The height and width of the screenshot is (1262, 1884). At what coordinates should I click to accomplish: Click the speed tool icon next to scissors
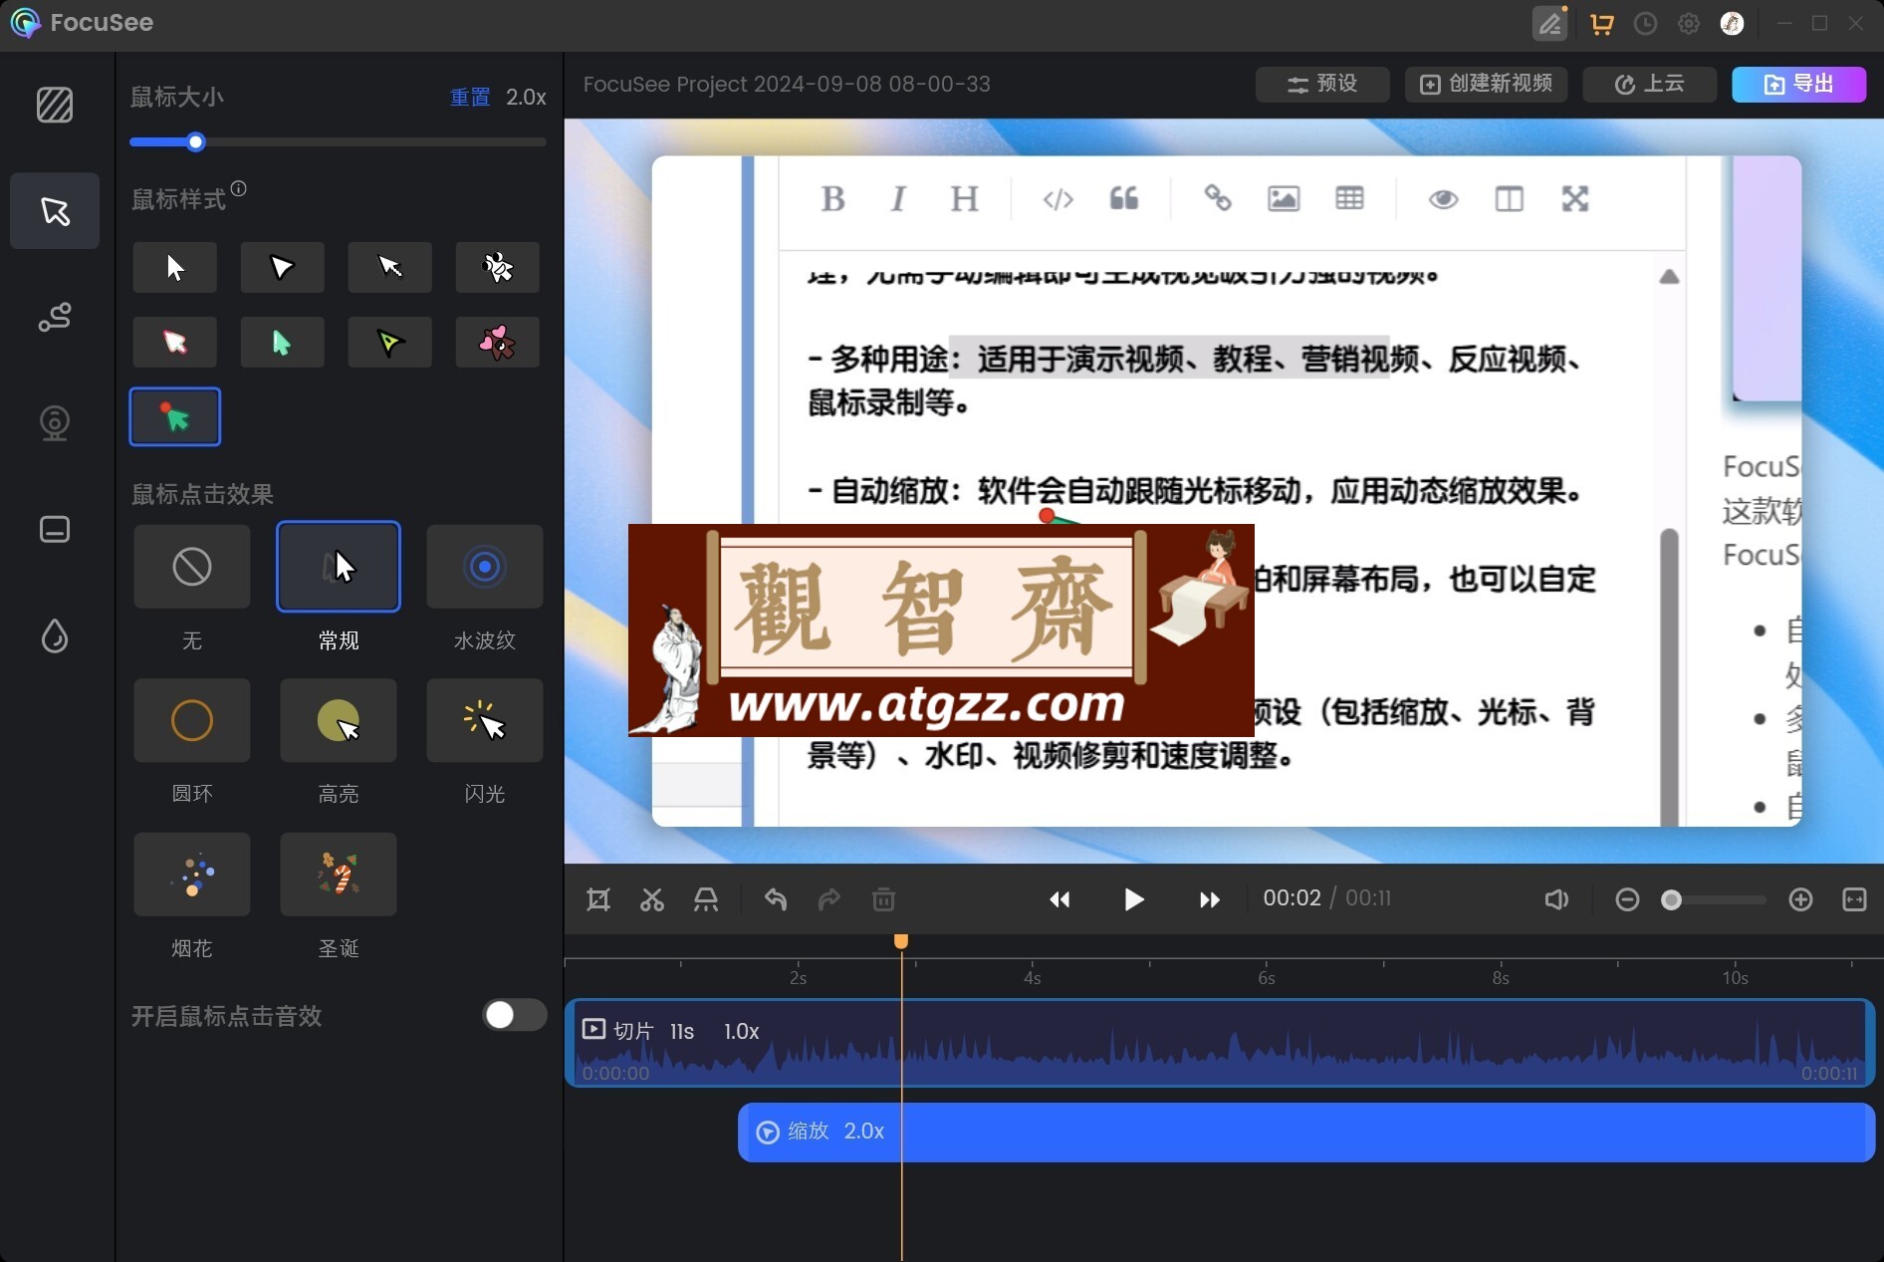pos(706,899)
